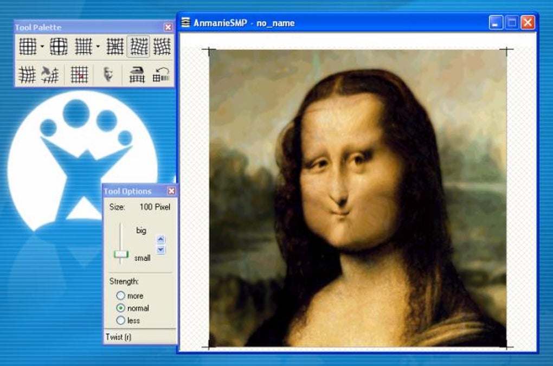Select the iron smoothing grid tool
Viewport: 553px width, 366px height.
pyautogui.click(x=137, y=74)
